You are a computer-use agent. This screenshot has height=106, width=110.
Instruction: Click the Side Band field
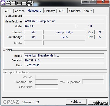[46, 87]
